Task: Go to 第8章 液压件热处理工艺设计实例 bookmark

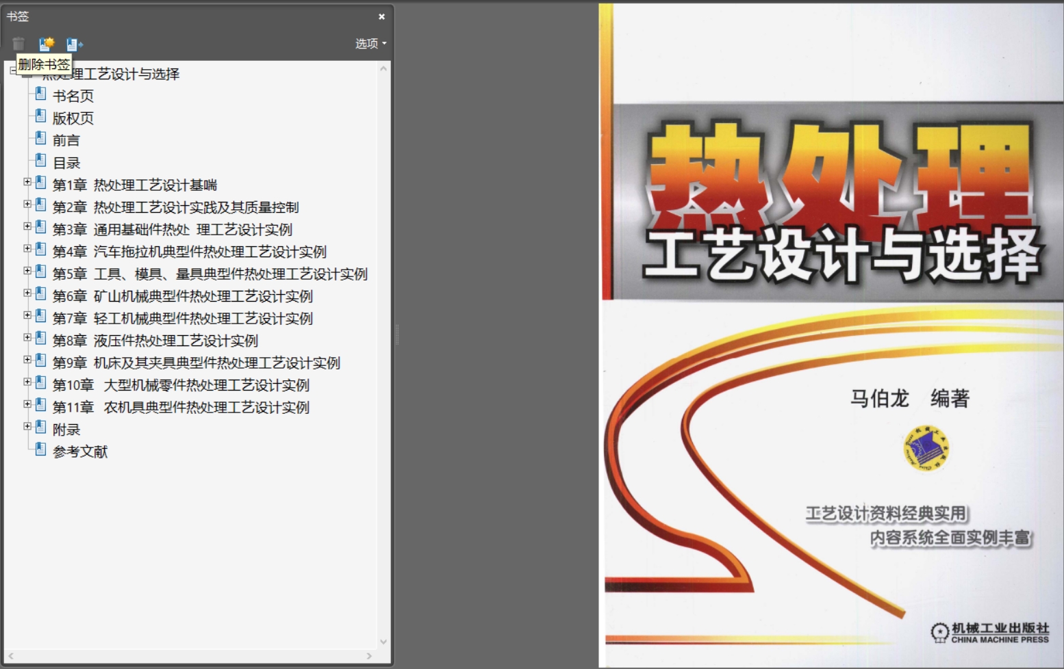Action: pos(155,341)
